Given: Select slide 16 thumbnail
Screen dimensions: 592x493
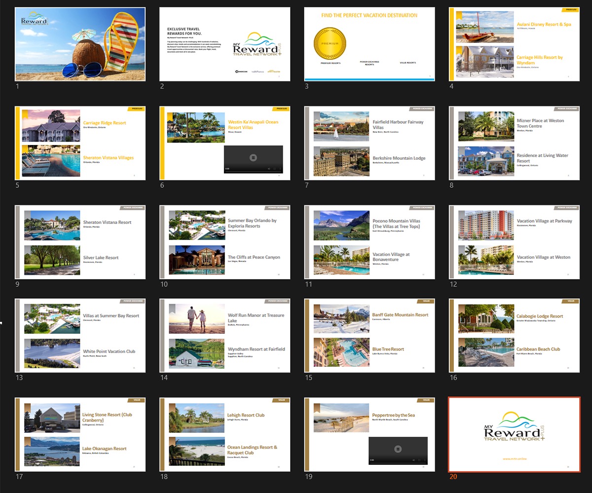Looking at the screenshot, I should tap(515, 335).
